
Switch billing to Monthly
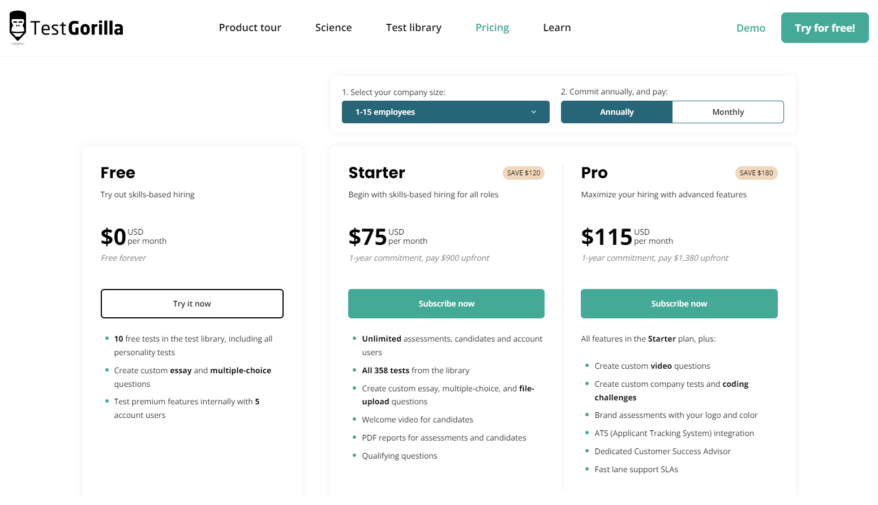point(727,111)
